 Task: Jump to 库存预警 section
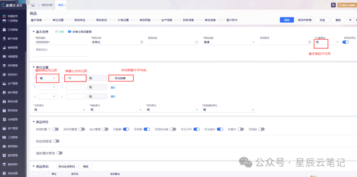(x=145, y=20)
